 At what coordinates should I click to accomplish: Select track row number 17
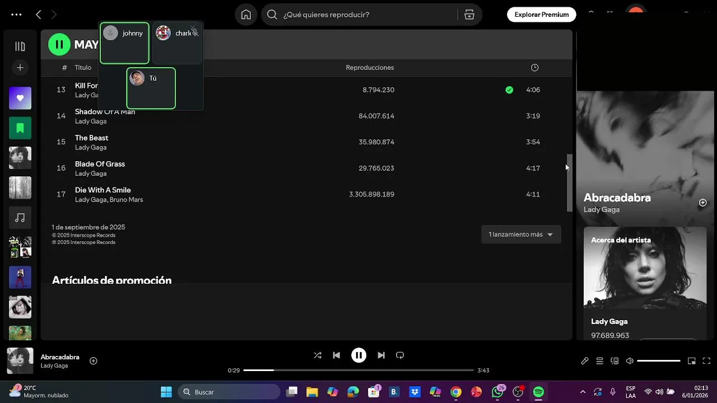click(x=306, y=194)
